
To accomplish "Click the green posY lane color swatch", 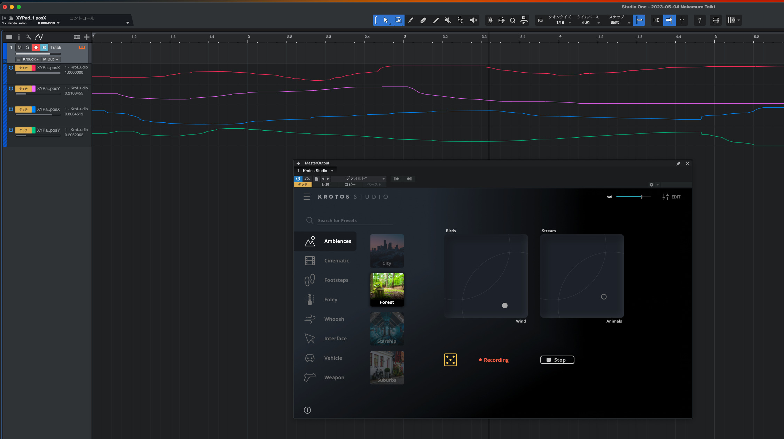I will [x=34, y=130].
